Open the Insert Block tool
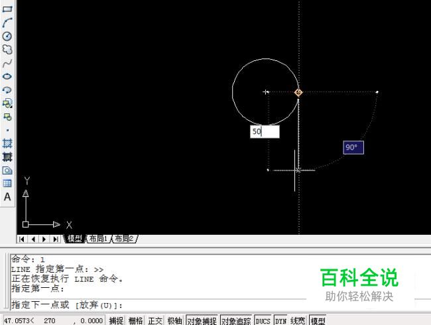 tap(7, 103)
